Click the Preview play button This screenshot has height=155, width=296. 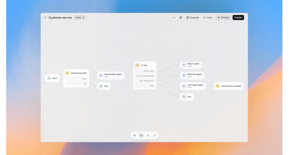point(223,18)
